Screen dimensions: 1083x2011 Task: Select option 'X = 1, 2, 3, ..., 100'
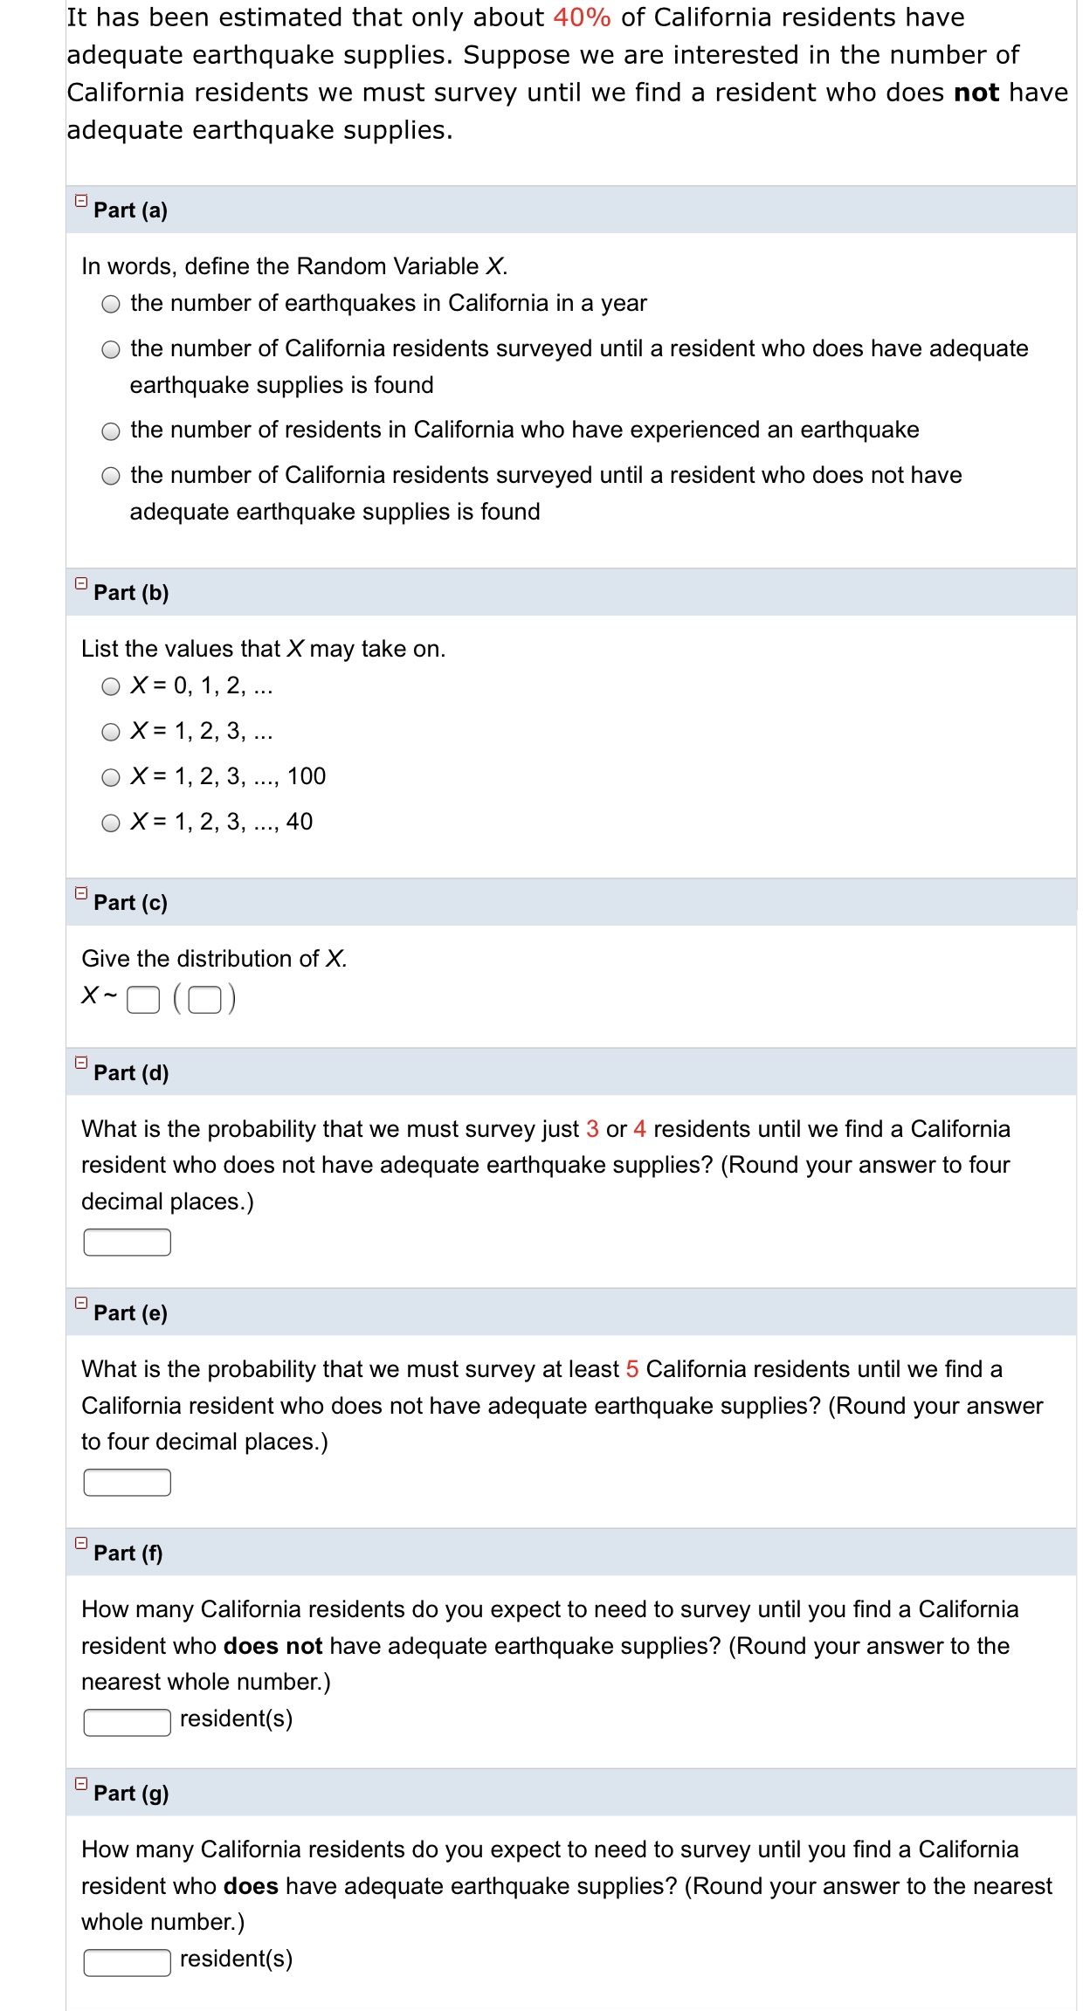point(110,777)
